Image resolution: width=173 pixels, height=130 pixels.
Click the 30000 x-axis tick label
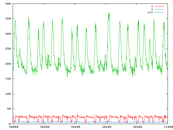[13, 127]
